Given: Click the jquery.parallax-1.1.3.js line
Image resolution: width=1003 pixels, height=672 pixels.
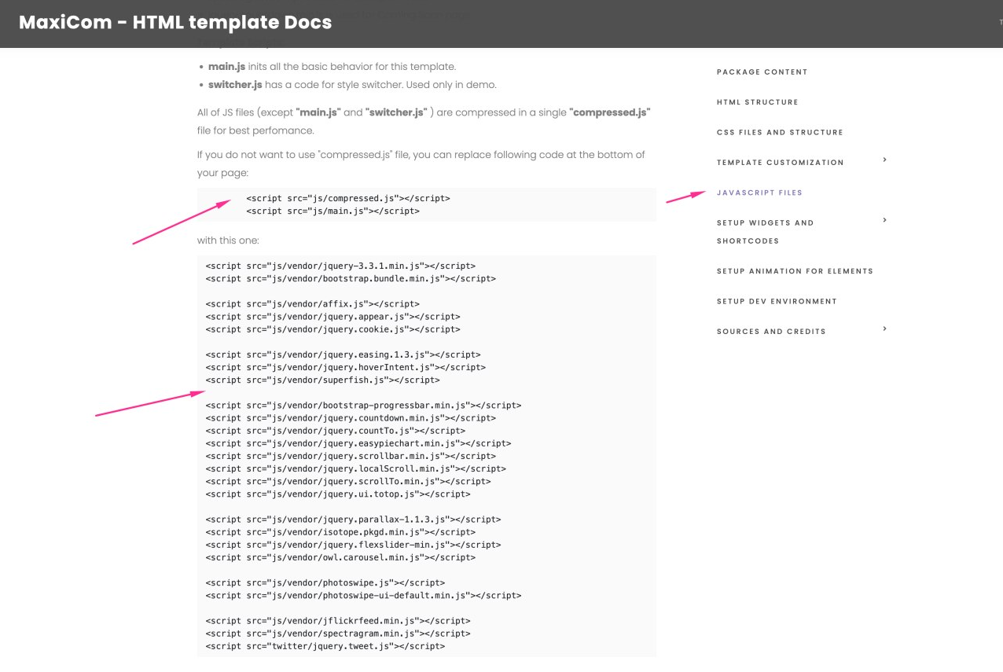Looking at the screenshot, I should pos(354,520).
